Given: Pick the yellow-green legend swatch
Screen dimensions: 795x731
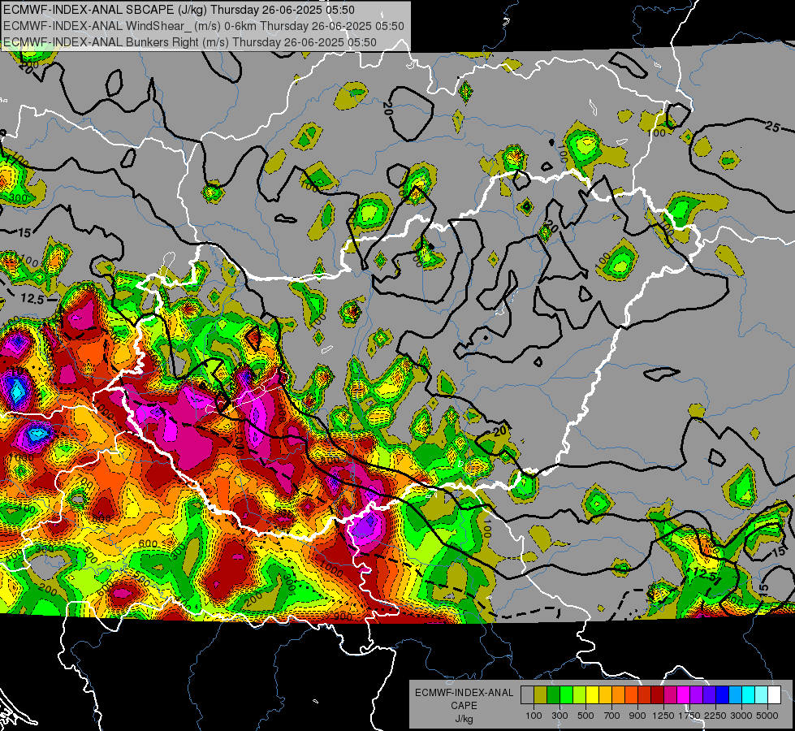Looking at the screenshot, I should click(579, 695).
